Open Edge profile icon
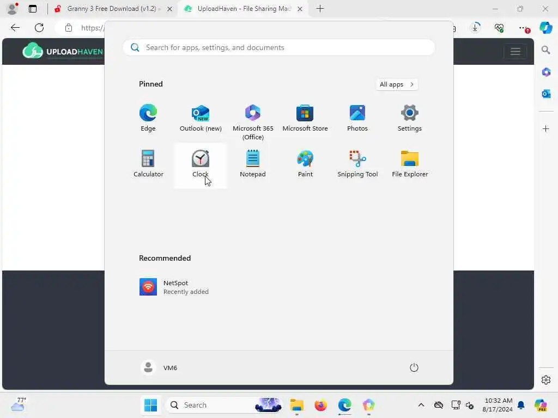Image resolution: width=558 pixels, height=418 pixels. (x=13, y=9)
